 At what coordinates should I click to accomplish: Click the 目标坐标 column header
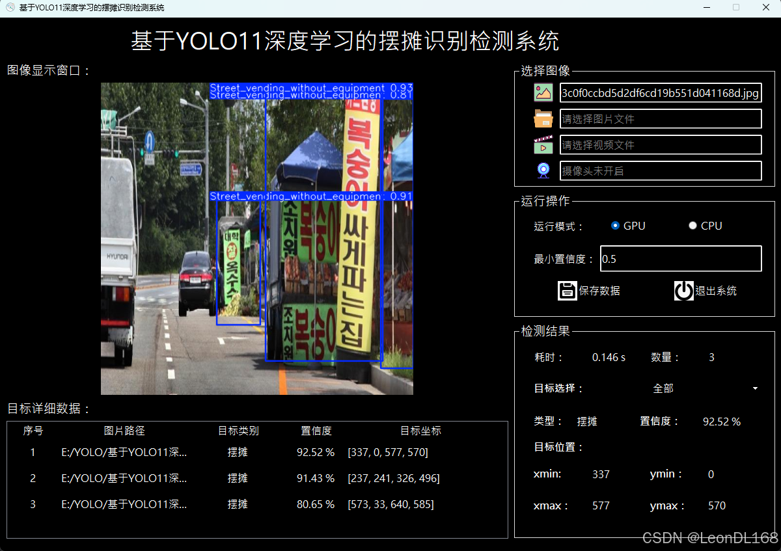tap(420, 431)
